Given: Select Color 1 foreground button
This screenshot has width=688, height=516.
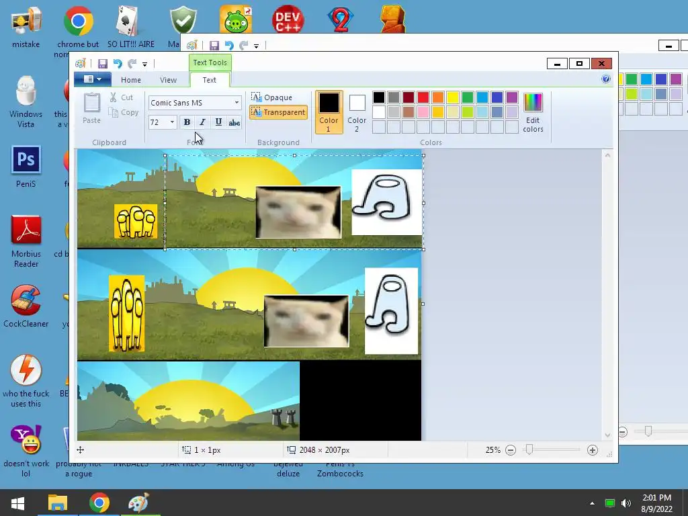Looking at the screenshot, I should [329, 112].
